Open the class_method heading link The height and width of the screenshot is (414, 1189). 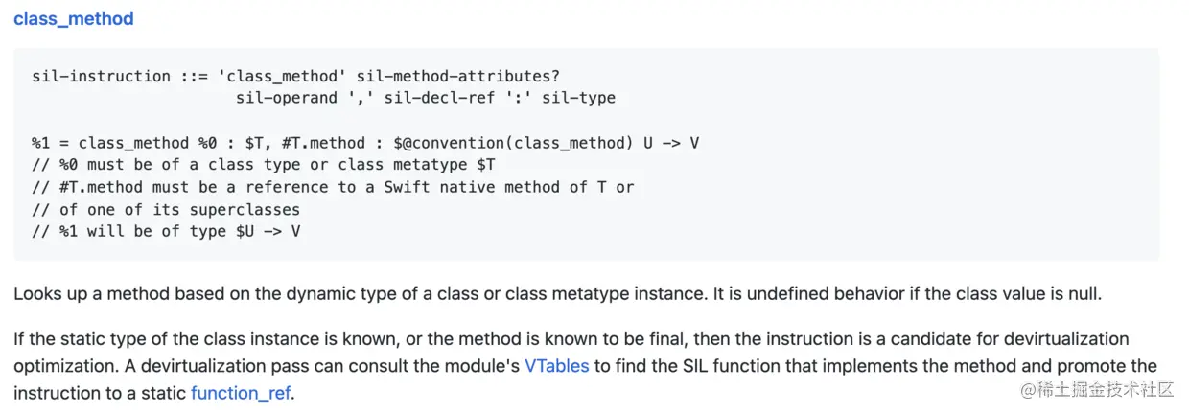[x=74, y=18]
